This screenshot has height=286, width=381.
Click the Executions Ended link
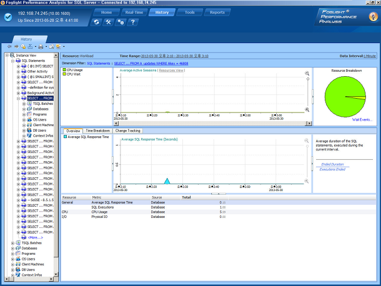(x=332, y=169)
